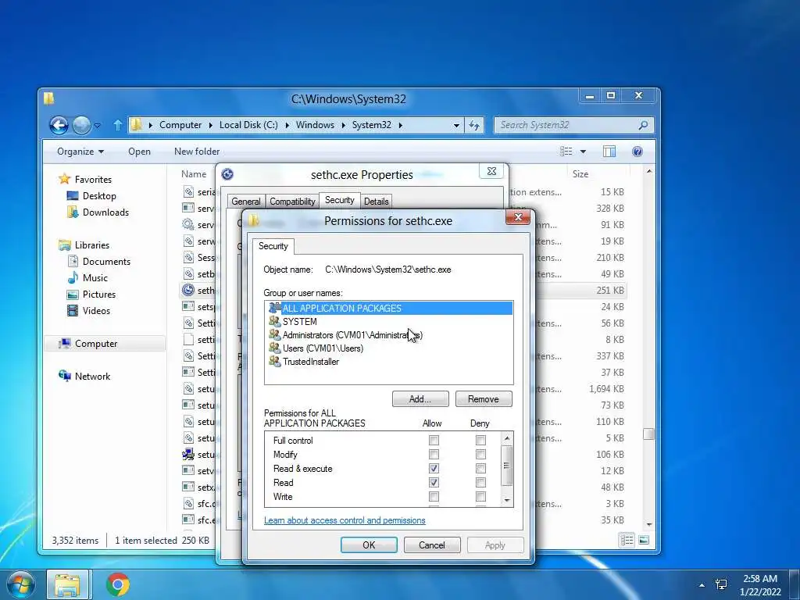
Task: Toggle Allow Read & execute checkbox
Action: pos(434,469)
